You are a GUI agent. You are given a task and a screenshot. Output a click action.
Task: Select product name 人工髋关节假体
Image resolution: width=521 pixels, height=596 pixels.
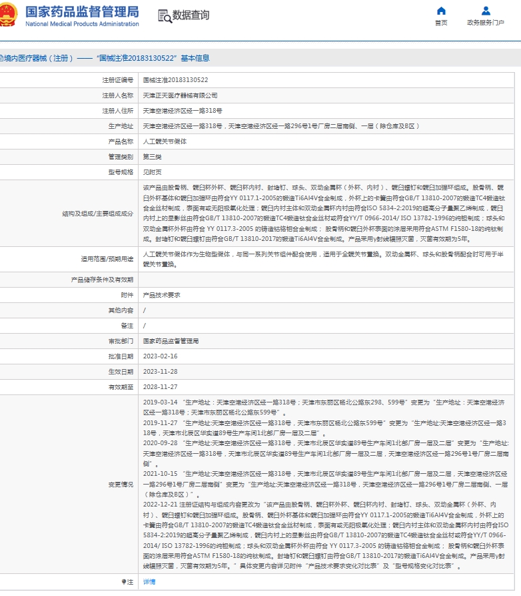[165, 141]
